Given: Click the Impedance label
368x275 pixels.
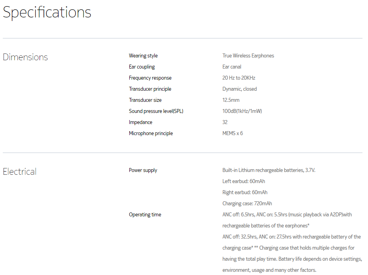Looking at the screenshot, I should pyautogui.click(x=140, y=122).
